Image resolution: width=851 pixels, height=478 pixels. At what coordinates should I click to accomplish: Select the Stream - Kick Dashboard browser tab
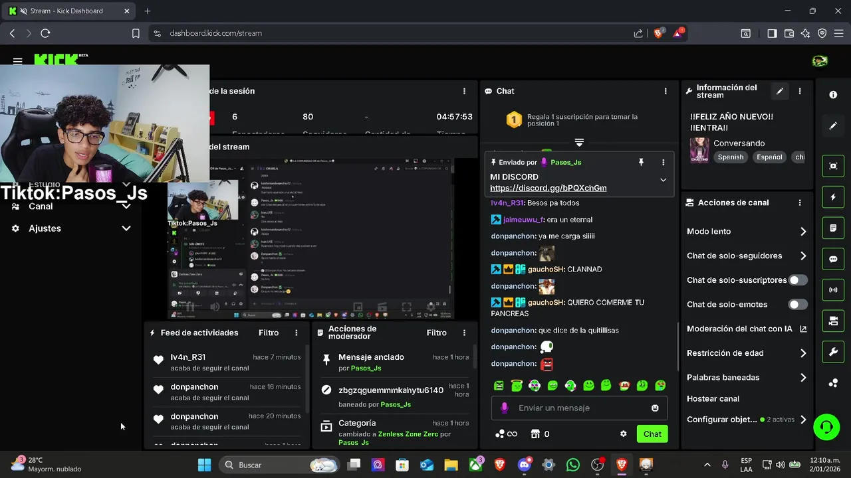69,11
